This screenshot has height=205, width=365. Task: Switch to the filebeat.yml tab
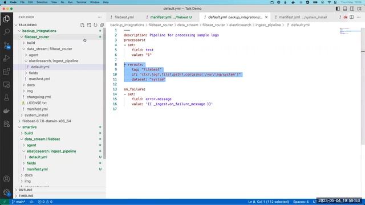point(124,17)
